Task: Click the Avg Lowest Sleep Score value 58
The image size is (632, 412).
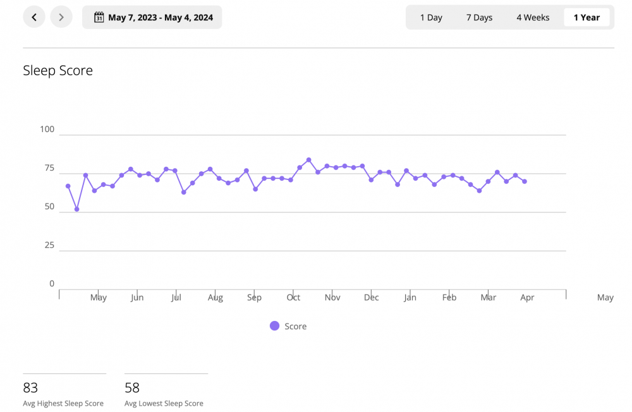Action: [x=132, y=387]
